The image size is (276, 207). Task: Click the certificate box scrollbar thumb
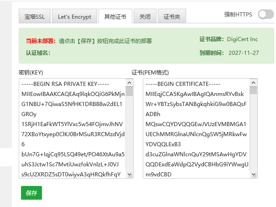click(x=254, y=90)
